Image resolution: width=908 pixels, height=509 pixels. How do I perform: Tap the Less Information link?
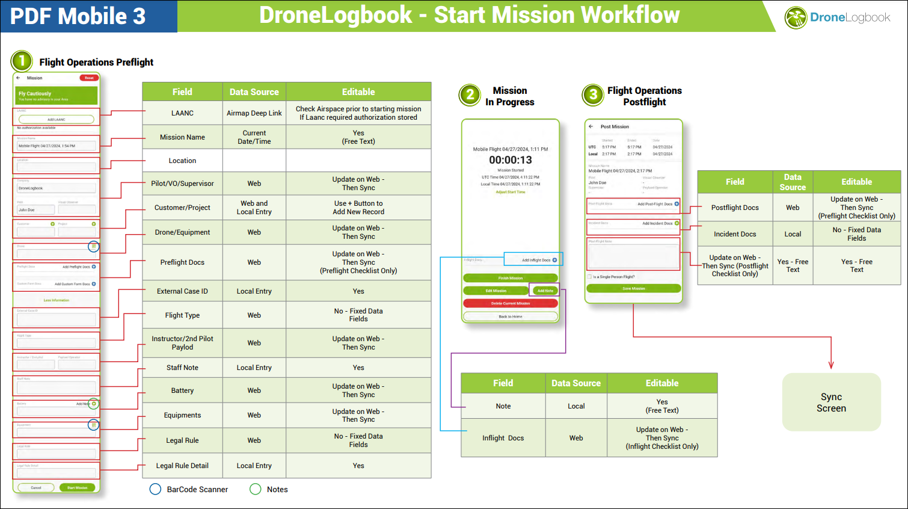(57, 300)
